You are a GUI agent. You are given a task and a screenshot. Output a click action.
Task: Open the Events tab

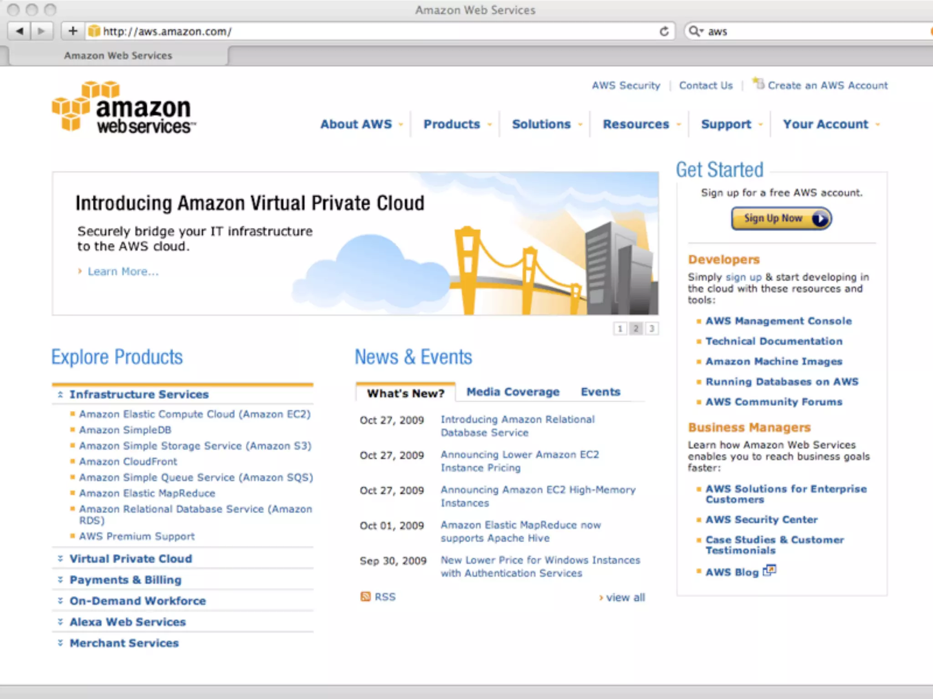pyautogui.click(x=600, y=392)
